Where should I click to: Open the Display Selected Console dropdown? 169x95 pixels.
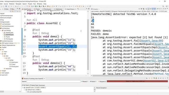pyautogui.click(x=162, y=9)
